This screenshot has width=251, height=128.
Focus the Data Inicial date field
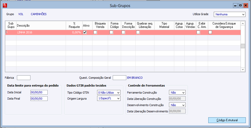pyautogui.click(x=39, y=92)
